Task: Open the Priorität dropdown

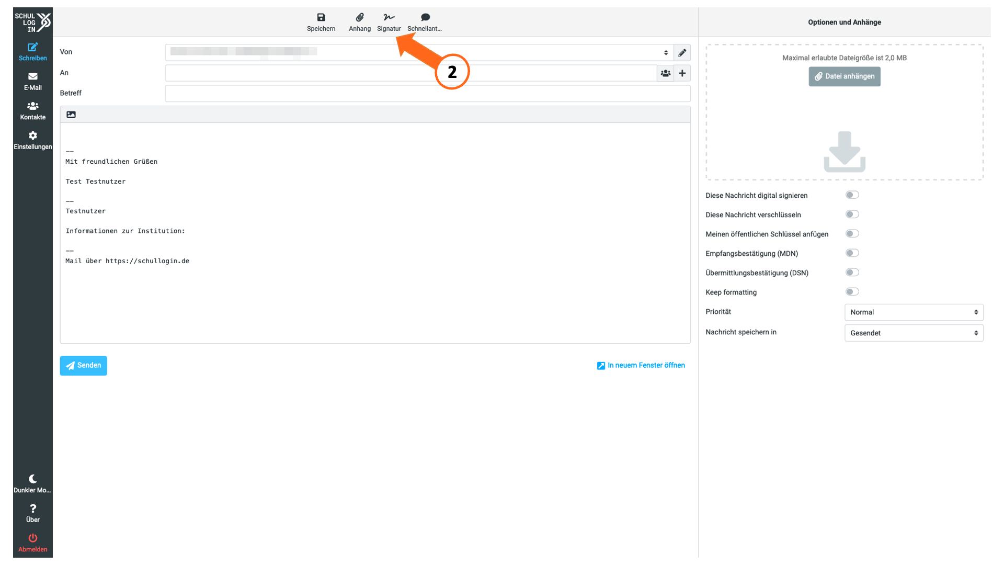Action: point(914,312)
